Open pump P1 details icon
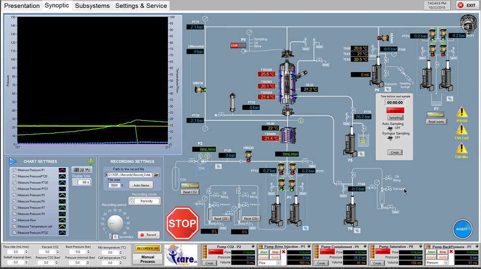The height and width of the screenshot is (269, 481). pyautogui.click(x=305, y=228)
